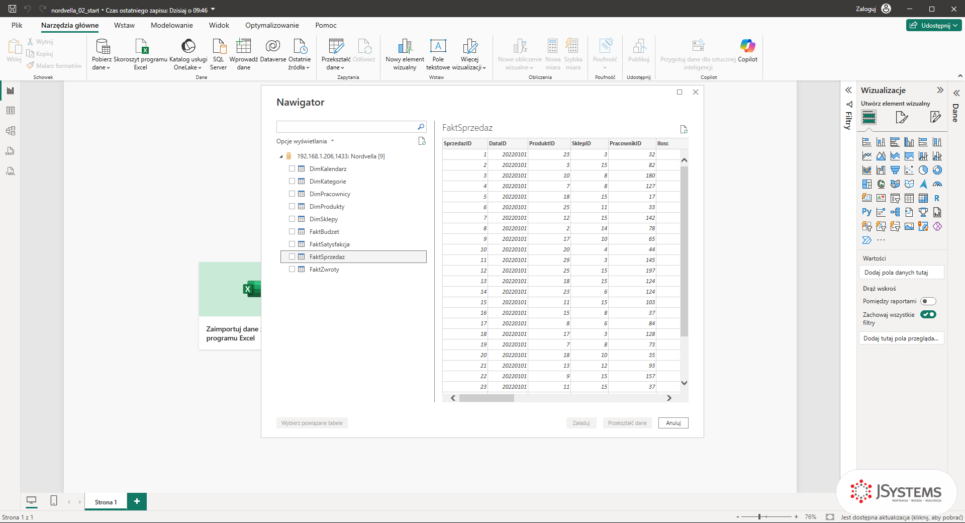The image size is (965, 523).
Task: Click the search magnifier in Nawigator
Action: point(421,127)
